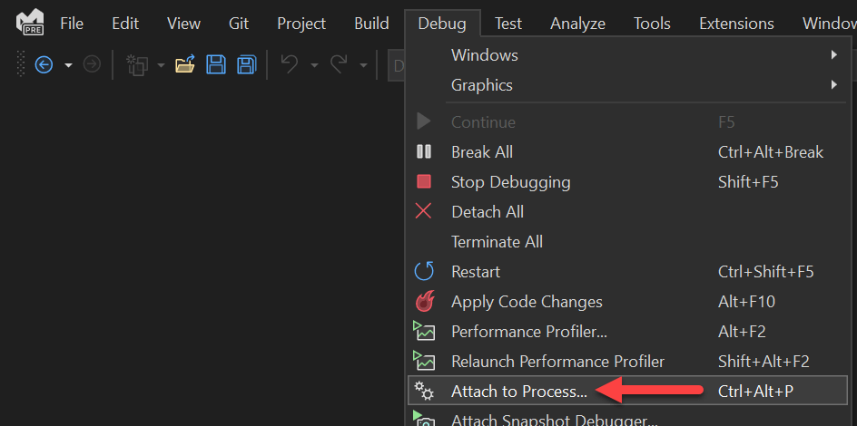Open the dropdown arrow beside Navigate Backward

click(68, 65)
